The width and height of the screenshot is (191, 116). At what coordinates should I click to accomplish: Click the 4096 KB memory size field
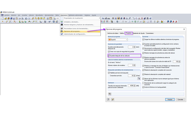tap(131, 86)
